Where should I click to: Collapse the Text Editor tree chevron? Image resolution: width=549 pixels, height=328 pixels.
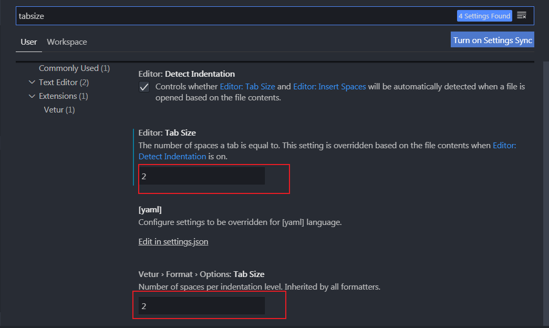point(32,83)
